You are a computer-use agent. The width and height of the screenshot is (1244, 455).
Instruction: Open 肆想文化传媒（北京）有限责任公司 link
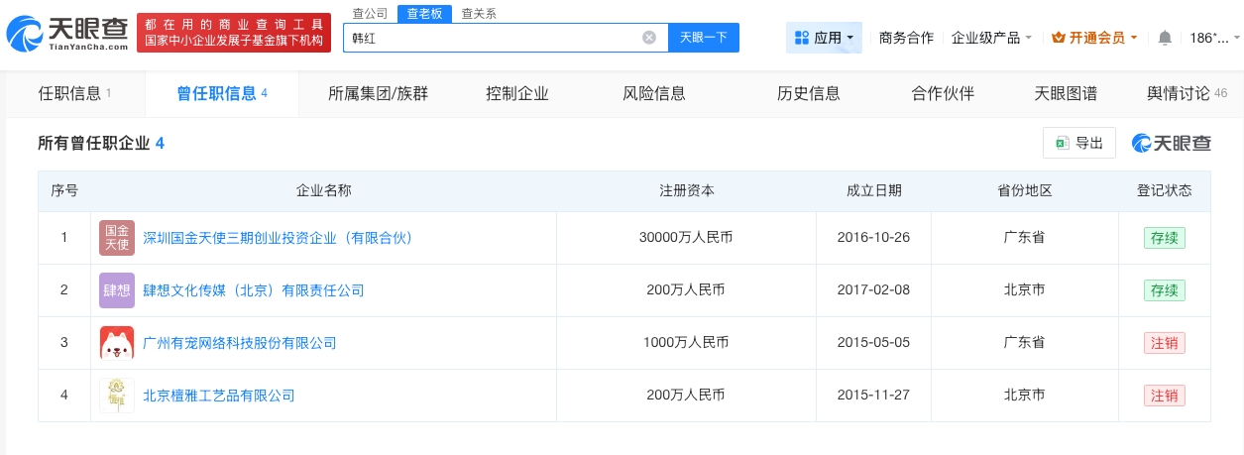click(254, 290)
